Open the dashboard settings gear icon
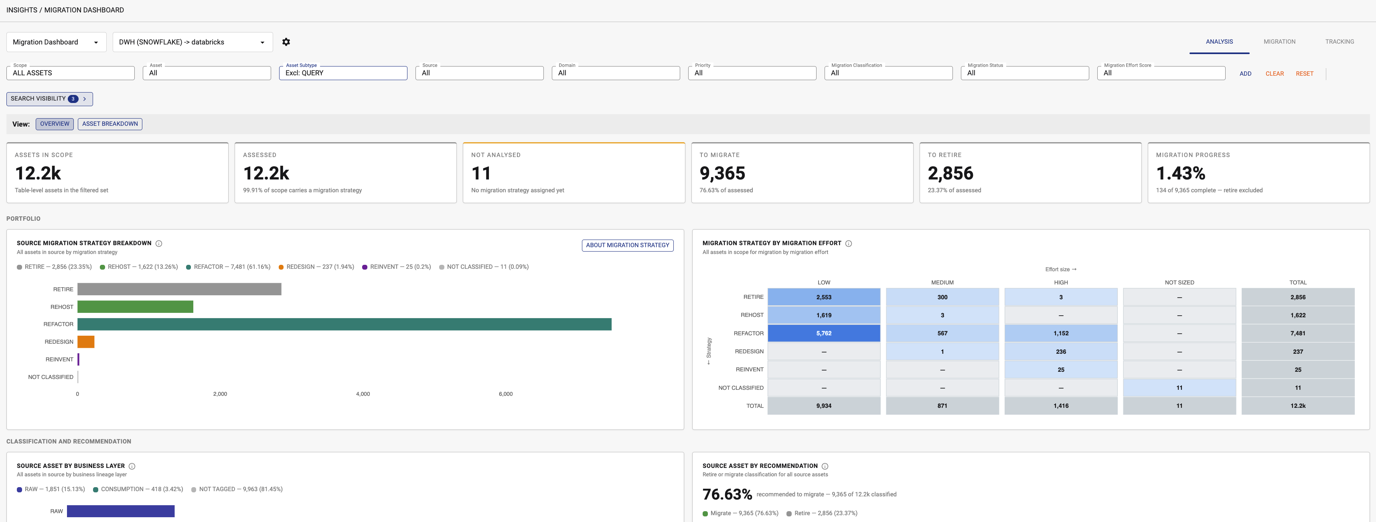Image resolution: width=1376 pixels, height=522 pixels. tap(286, 42)
